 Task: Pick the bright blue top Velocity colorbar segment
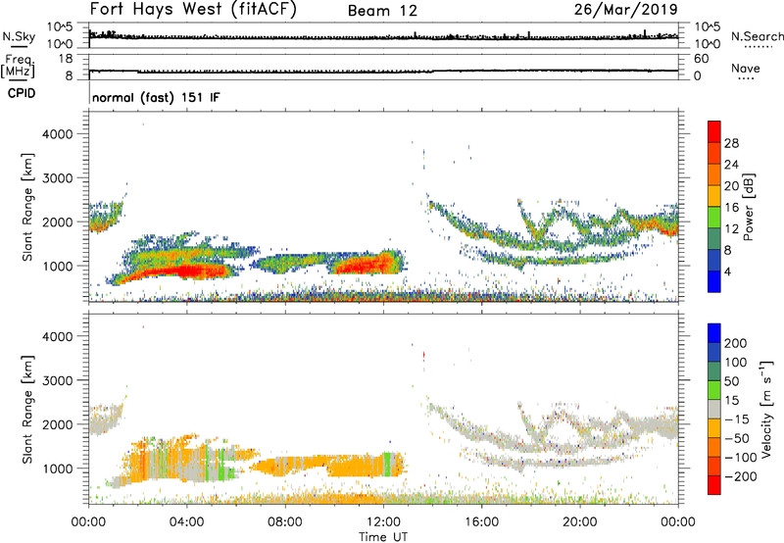pos(714,333)
